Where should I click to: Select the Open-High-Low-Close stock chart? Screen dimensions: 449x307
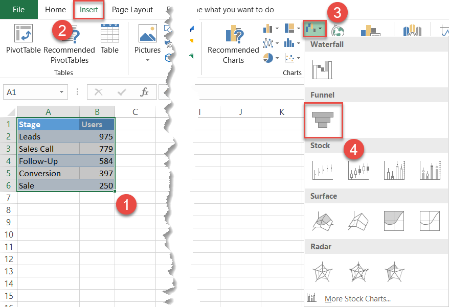[358, 171]
